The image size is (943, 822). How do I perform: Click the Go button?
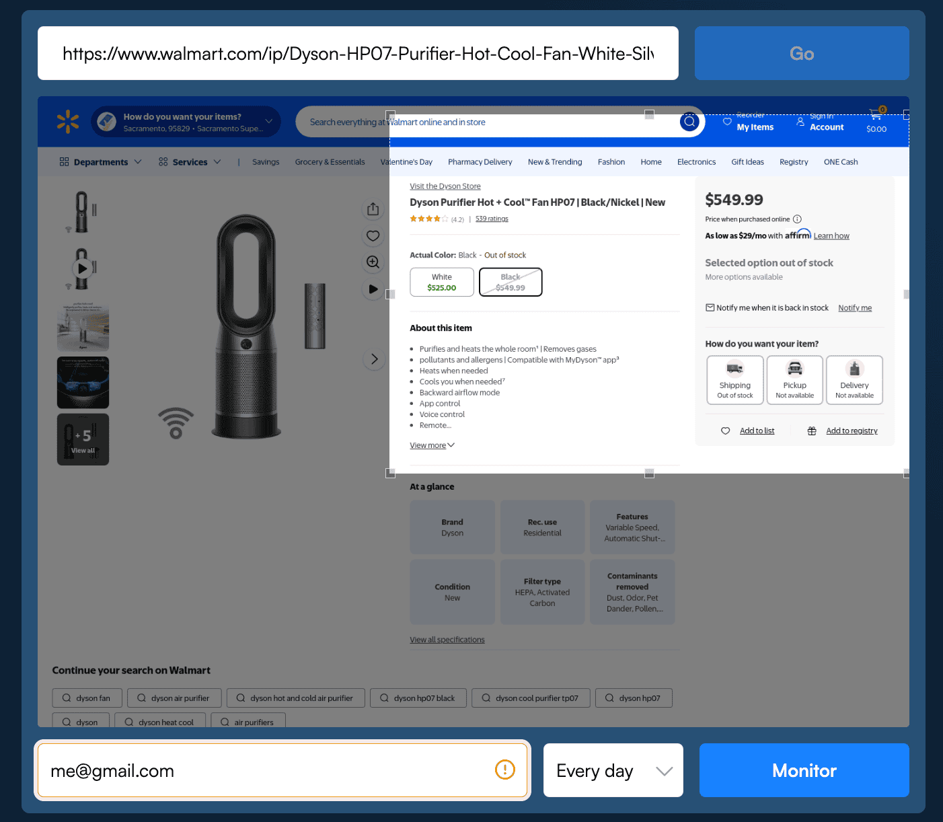(x=802, y=53)
